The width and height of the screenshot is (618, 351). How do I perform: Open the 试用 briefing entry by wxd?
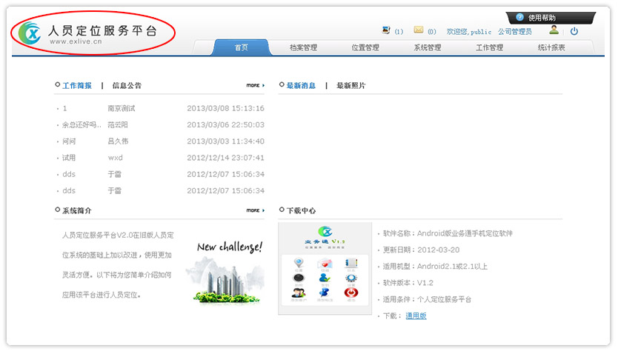coord(69,158)
